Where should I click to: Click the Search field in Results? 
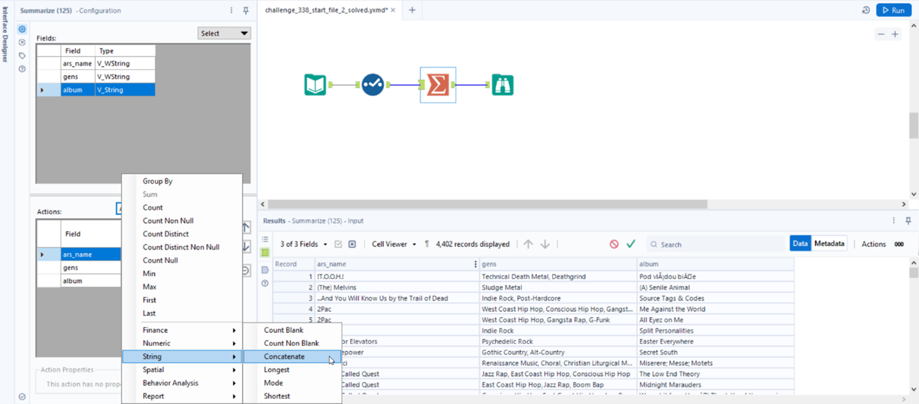click(716, 244)
